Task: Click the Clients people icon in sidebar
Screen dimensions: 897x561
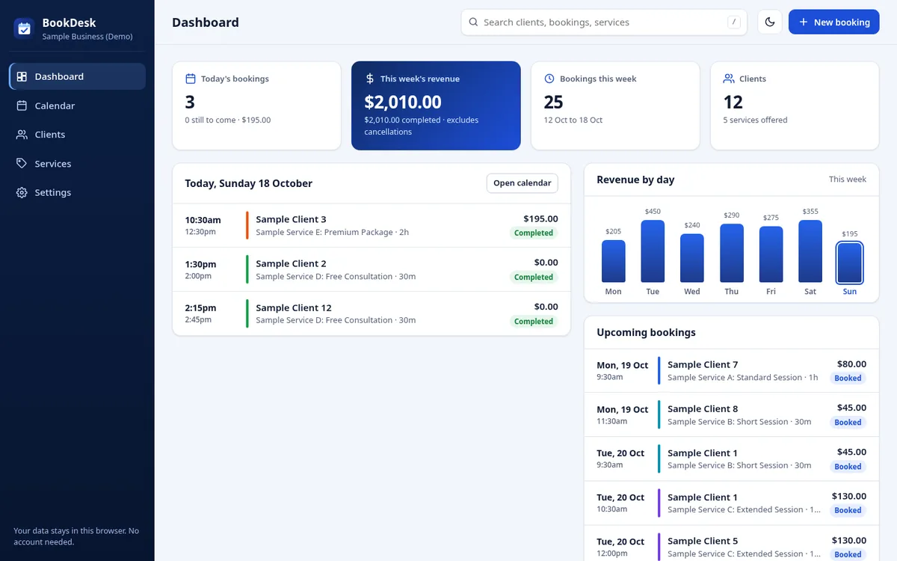Action: 22,135
